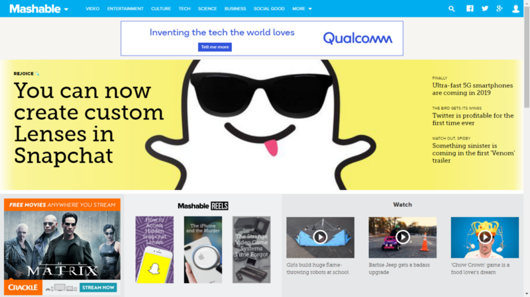The height and width of the screenshot is (297, 530).
Task: Click the page vertical scrollbar thumb
Action: (527, 58)
